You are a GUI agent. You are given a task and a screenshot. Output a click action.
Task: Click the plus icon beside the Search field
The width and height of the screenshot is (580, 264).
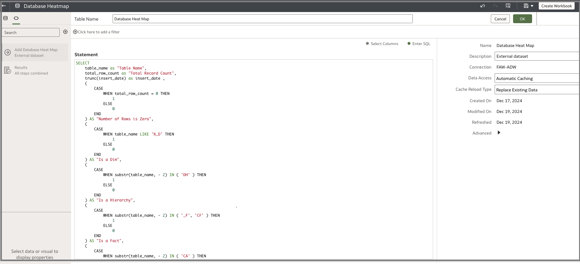65,32
